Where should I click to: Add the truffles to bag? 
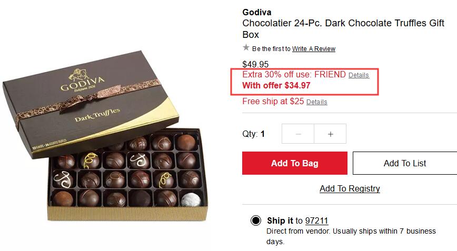pos(295,163)
